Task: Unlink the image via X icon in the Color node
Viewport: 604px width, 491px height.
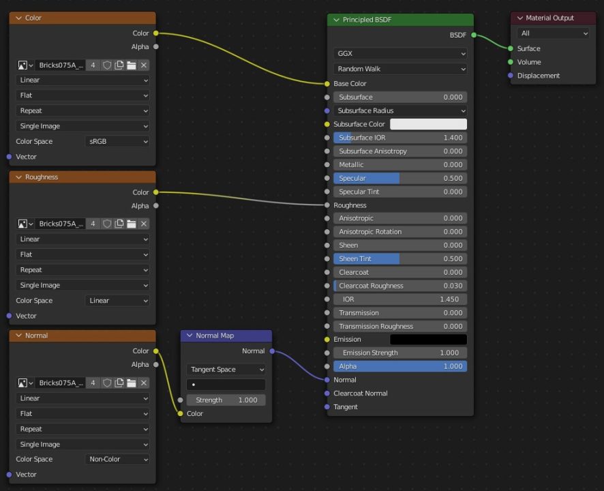Action: pyautogui.click(x=144, y=65)
